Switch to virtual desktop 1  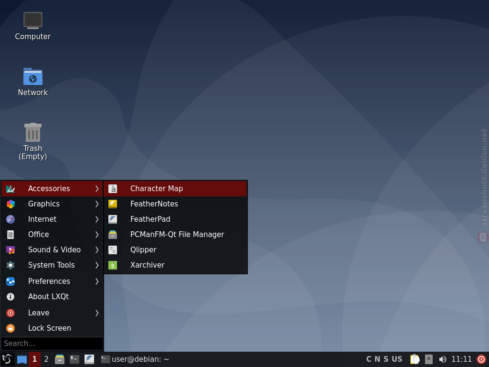tap(34, 359)
